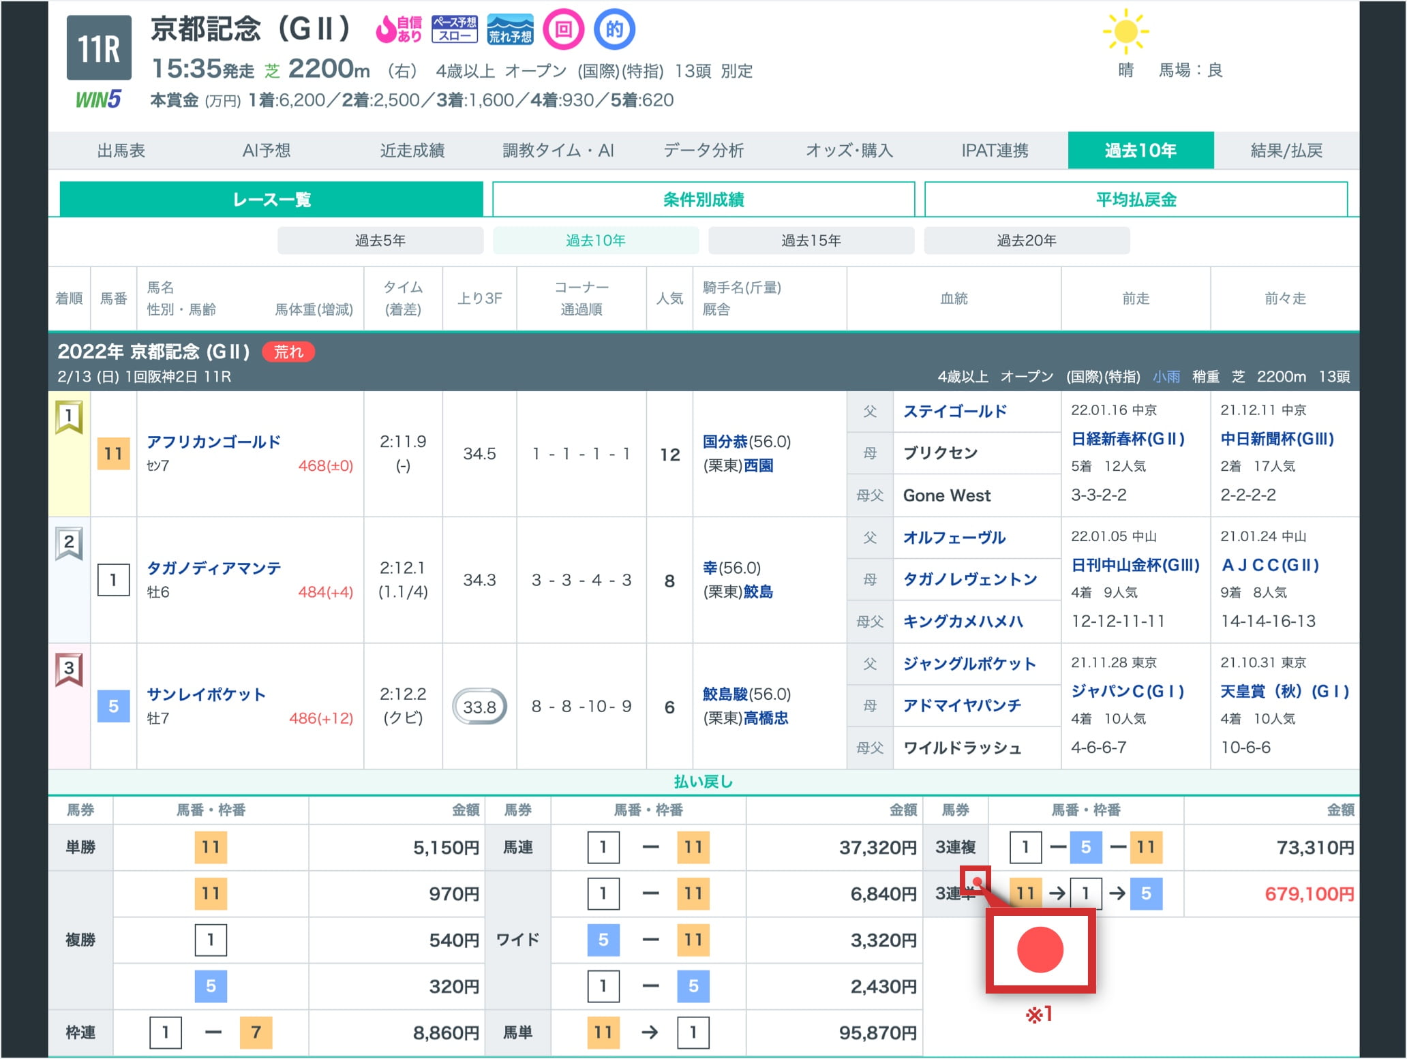Switch to the オッズ・購入 tab
The image size is (1407, 1059).
[849, 151]
